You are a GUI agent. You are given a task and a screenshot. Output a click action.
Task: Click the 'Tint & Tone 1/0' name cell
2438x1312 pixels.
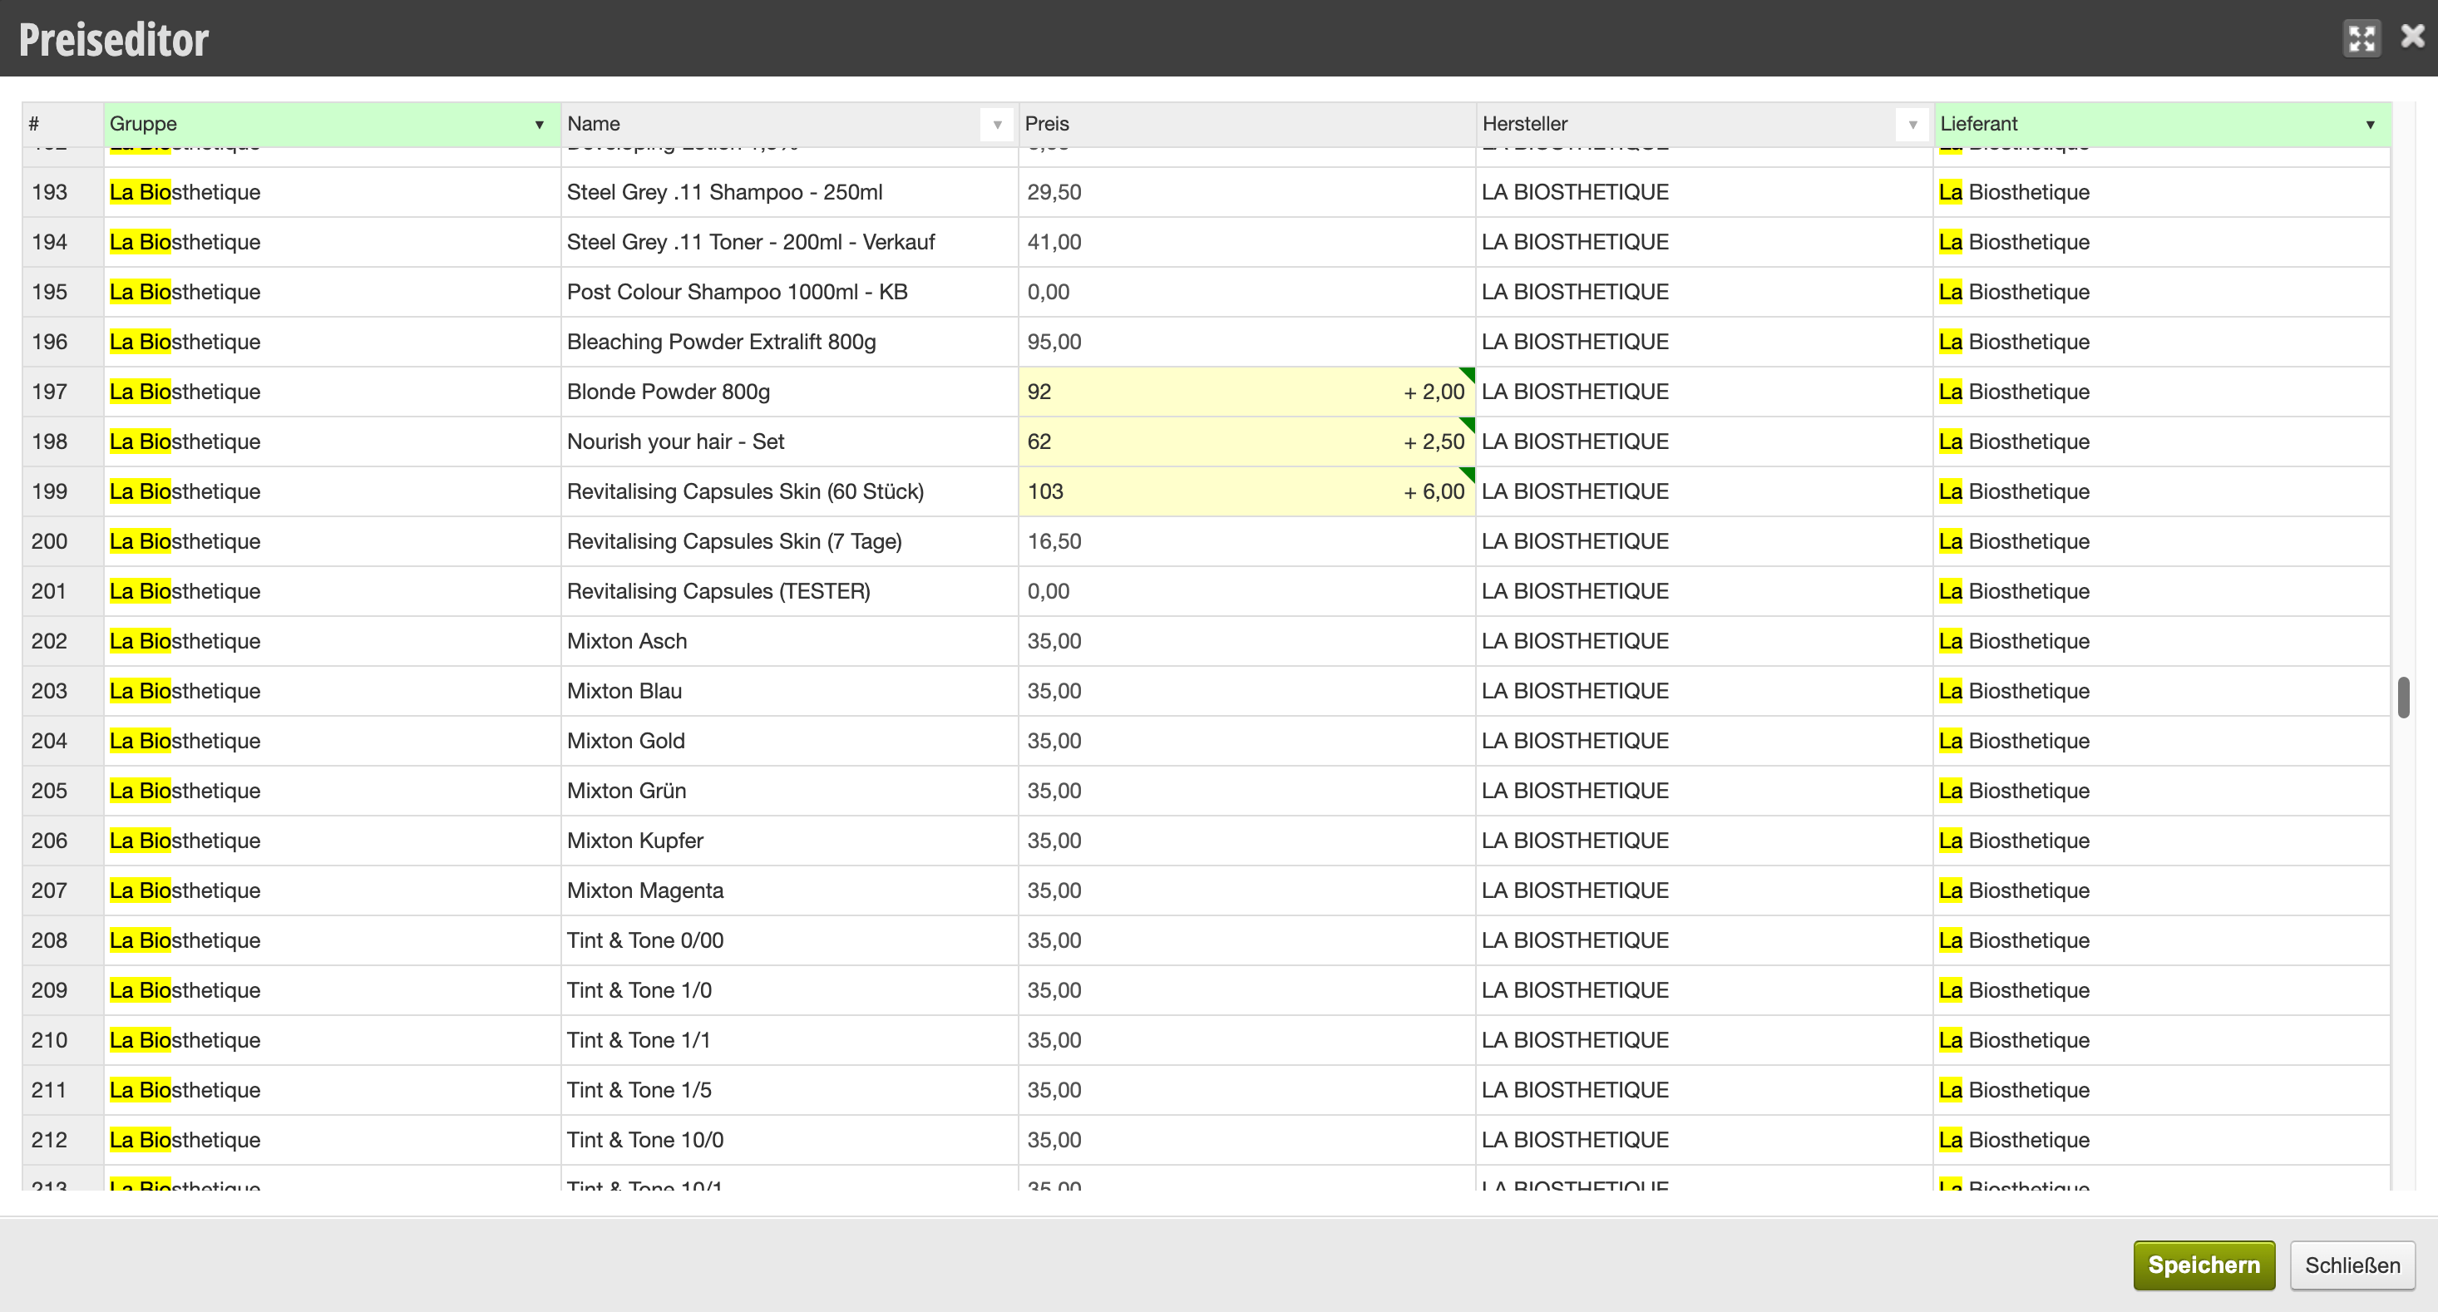pos(789,990)
